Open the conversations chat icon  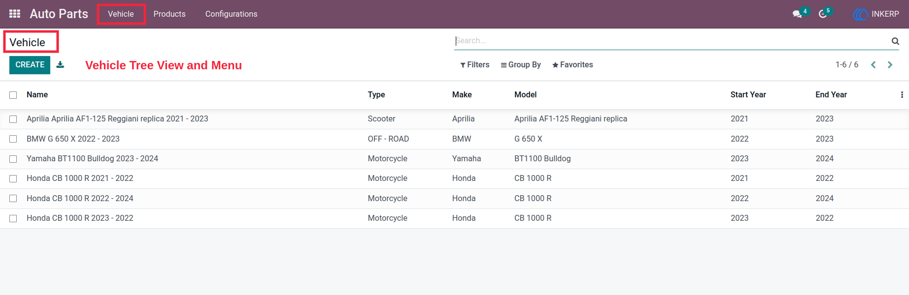797,14
